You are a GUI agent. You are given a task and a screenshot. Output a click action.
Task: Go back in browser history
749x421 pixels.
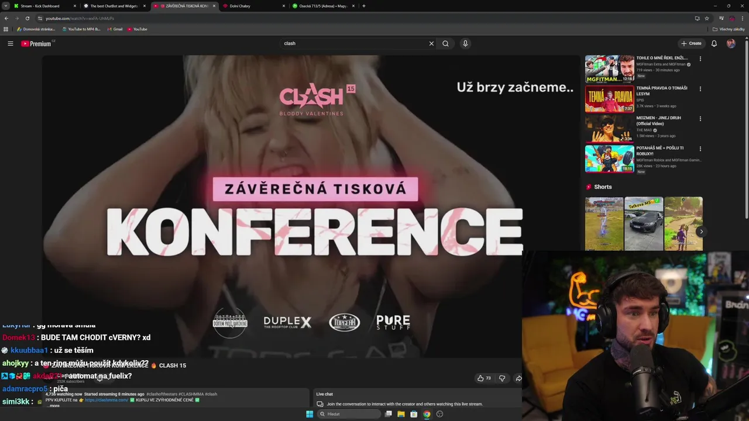pyautogui.click(x=6, y=18)
